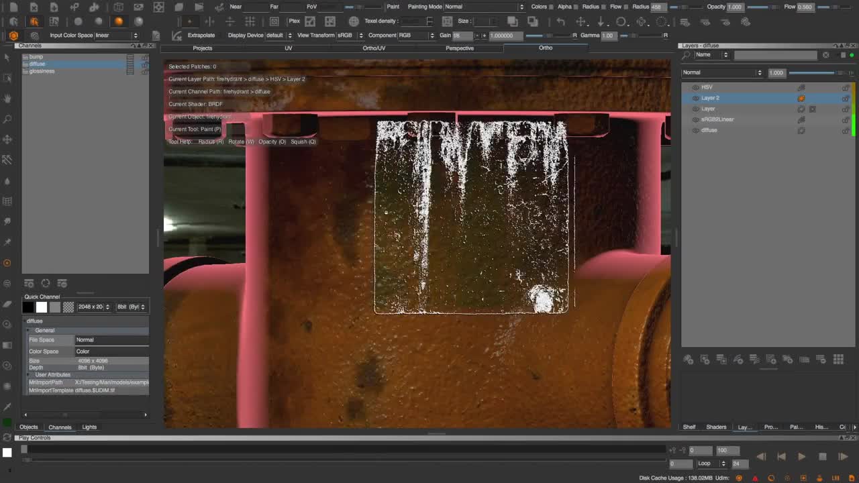
Task: Open the View Transform sRGB dropdown
Action: 348,36
